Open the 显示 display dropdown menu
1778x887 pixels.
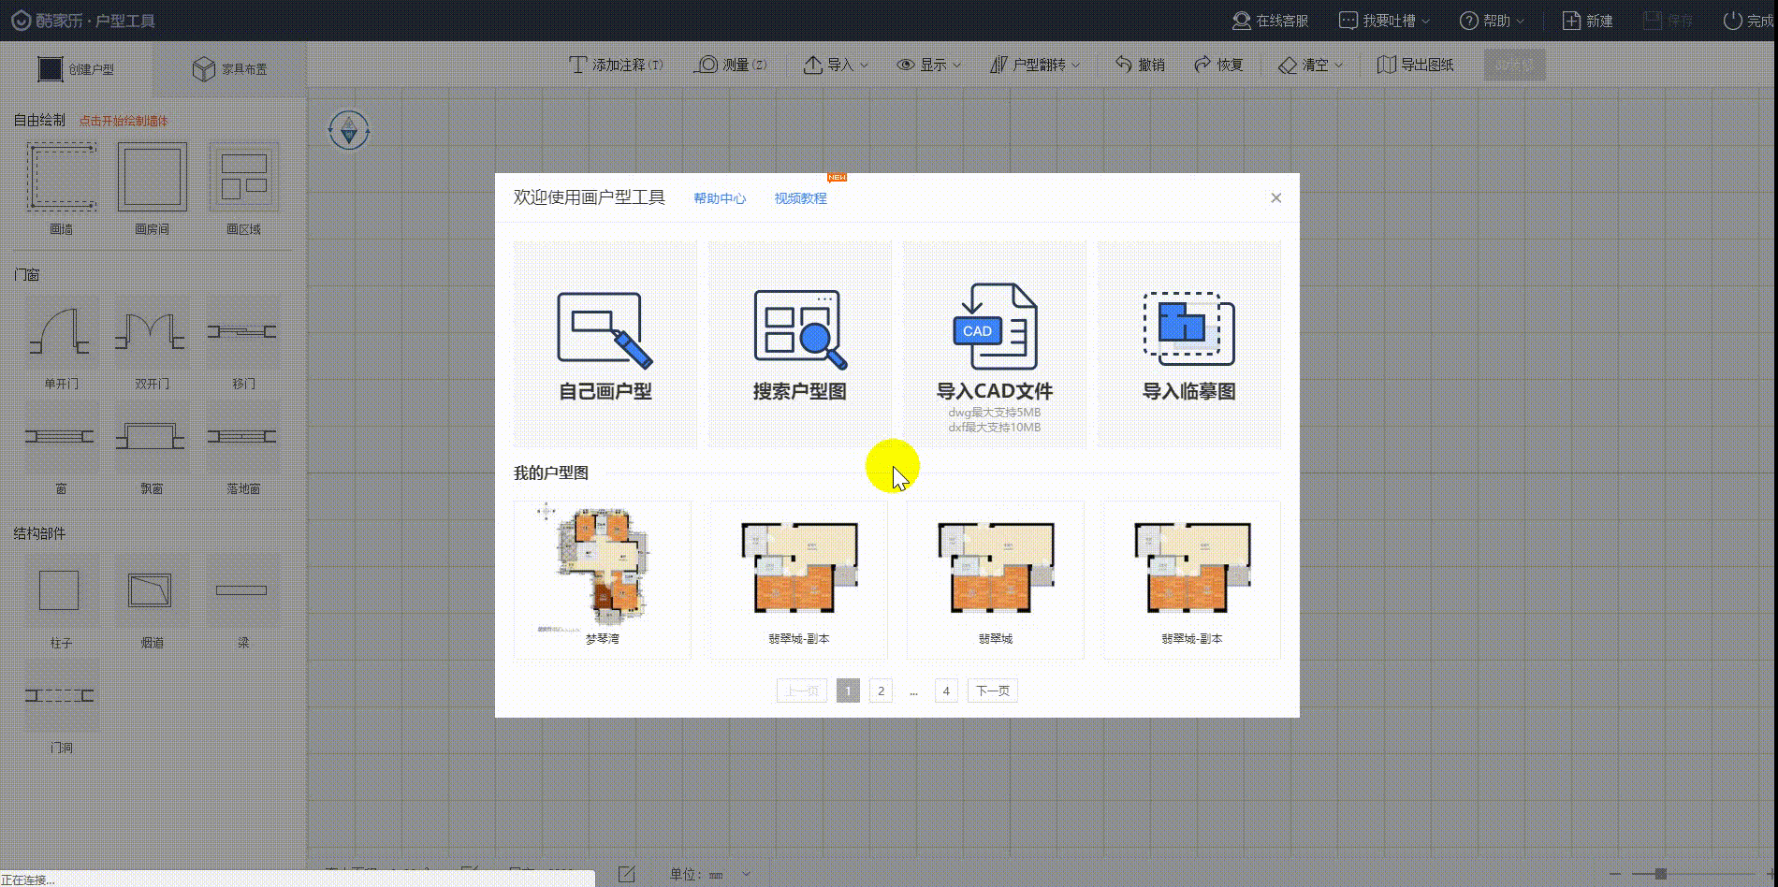[x=929, y=65]
